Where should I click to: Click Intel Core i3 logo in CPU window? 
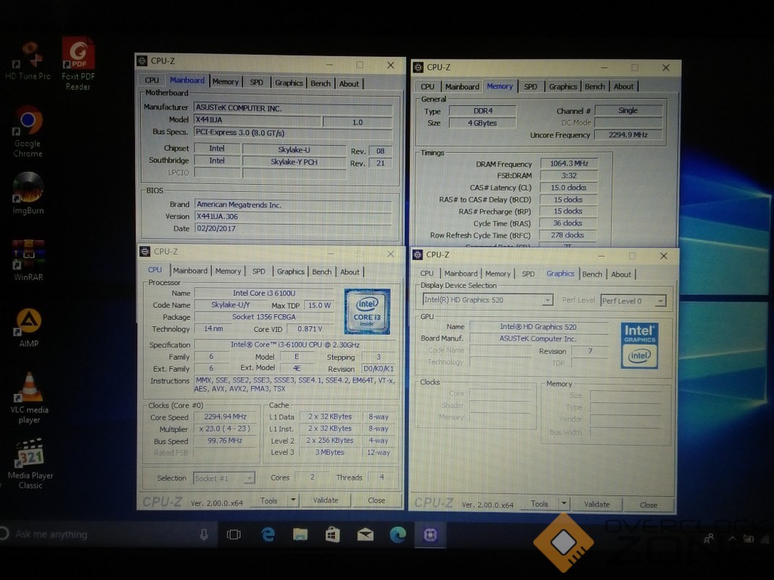[367, 312]
